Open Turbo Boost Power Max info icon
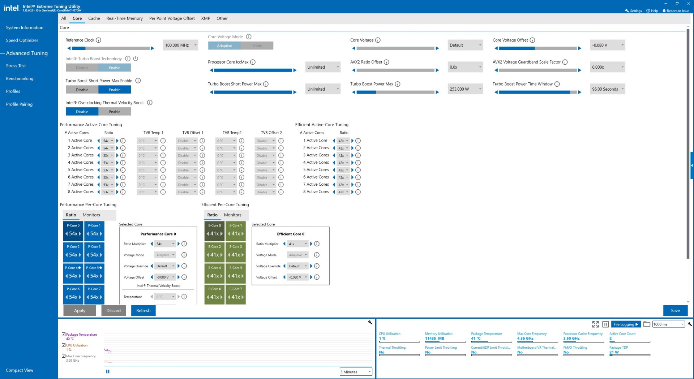The width and height of the screenshot is (694, 379). [398, 84]
